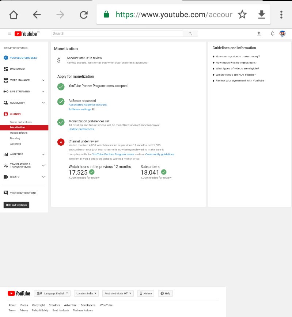The height and width of the screenshot is (317, 292).
Task: Open Status and features under Channel
Action: point(21,122)
